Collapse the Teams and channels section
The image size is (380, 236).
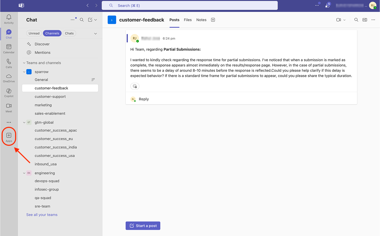click(x=24, y=63)
